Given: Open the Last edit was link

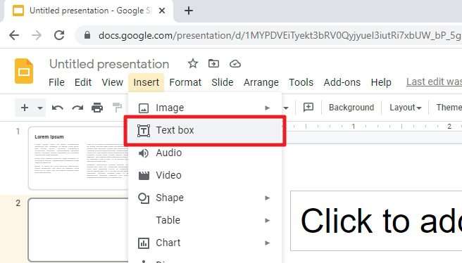Looking at the screenshot, I should coord(434,82).
